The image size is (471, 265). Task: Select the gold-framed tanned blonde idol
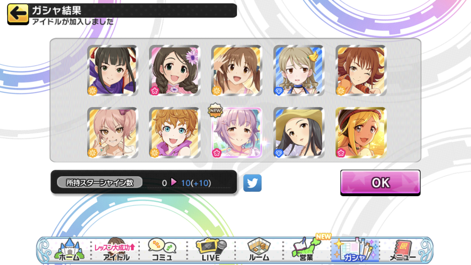point(361,132)
